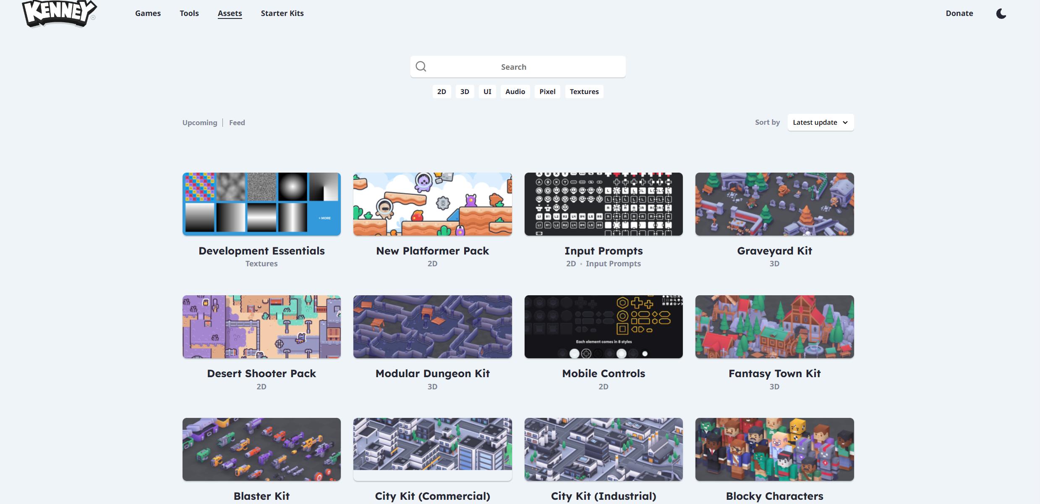The image size is (1040, 504).
Task: Open Development Essentials thumbnail
Action: click(261, 204)
